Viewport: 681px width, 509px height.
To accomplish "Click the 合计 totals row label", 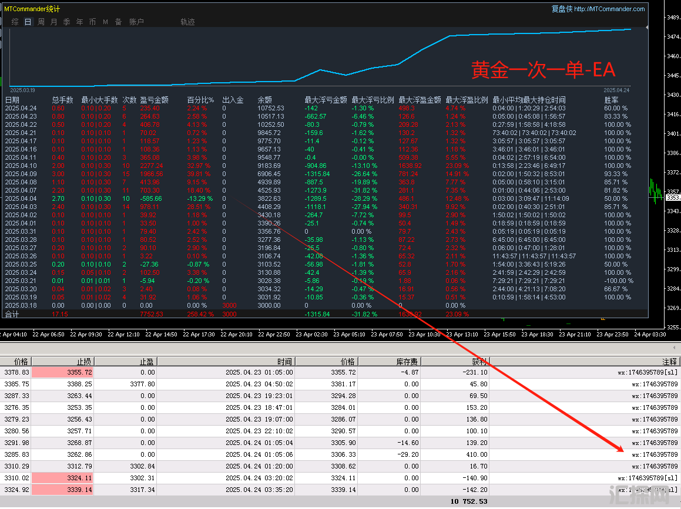I will (x=12, y=314).
